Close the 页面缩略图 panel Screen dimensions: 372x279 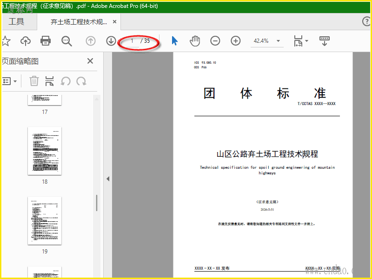[x=90, y=61]
